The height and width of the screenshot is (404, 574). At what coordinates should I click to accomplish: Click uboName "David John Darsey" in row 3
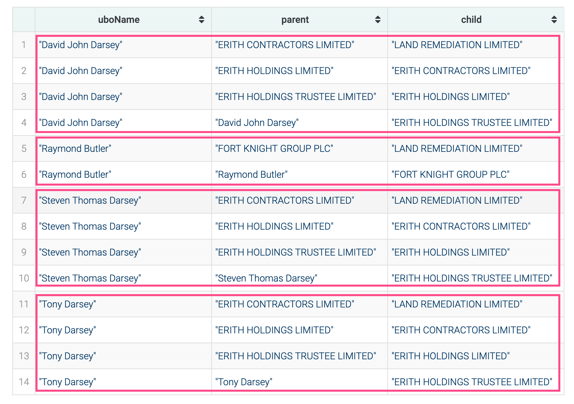(x=81, y=97)
